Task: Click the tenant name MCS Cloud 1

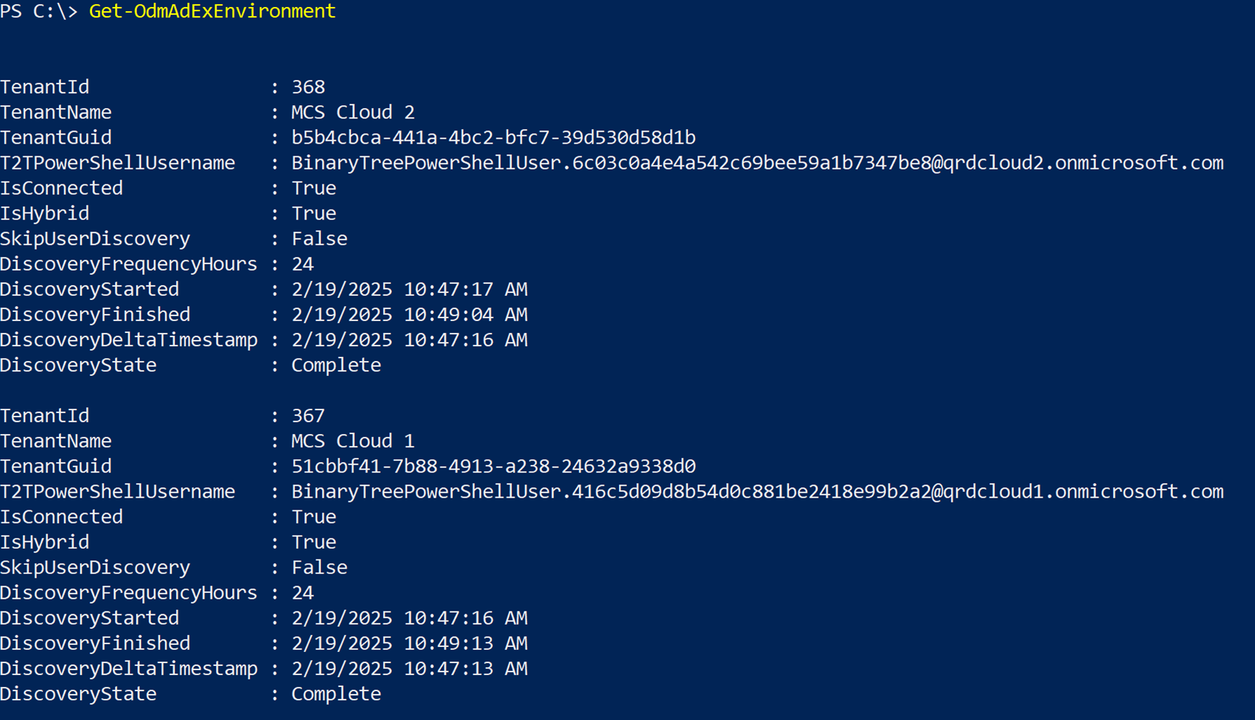Action: (x=353, y=441)
